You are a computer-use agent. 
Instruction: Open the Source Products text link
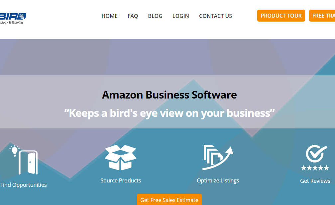coord(121,180)
